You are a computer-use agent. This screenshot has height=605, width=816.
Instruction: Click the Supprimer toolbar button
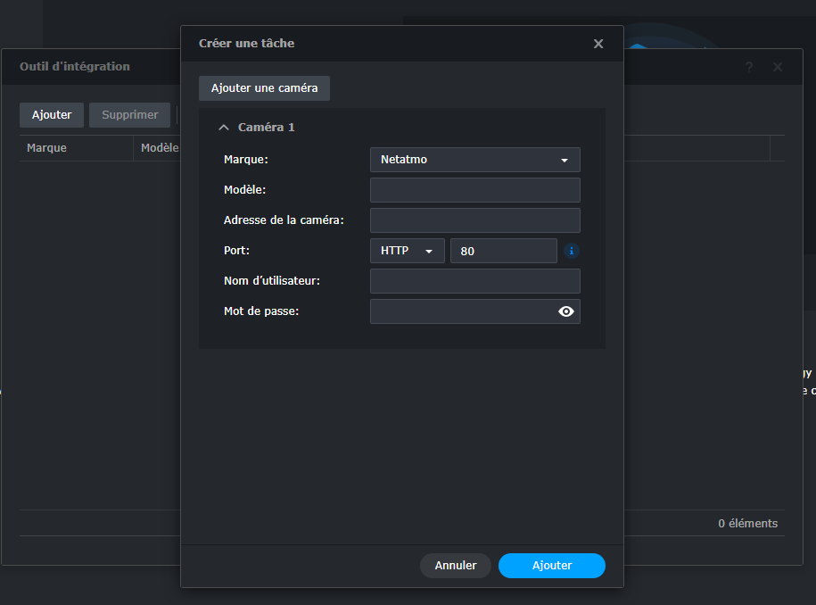129,115
